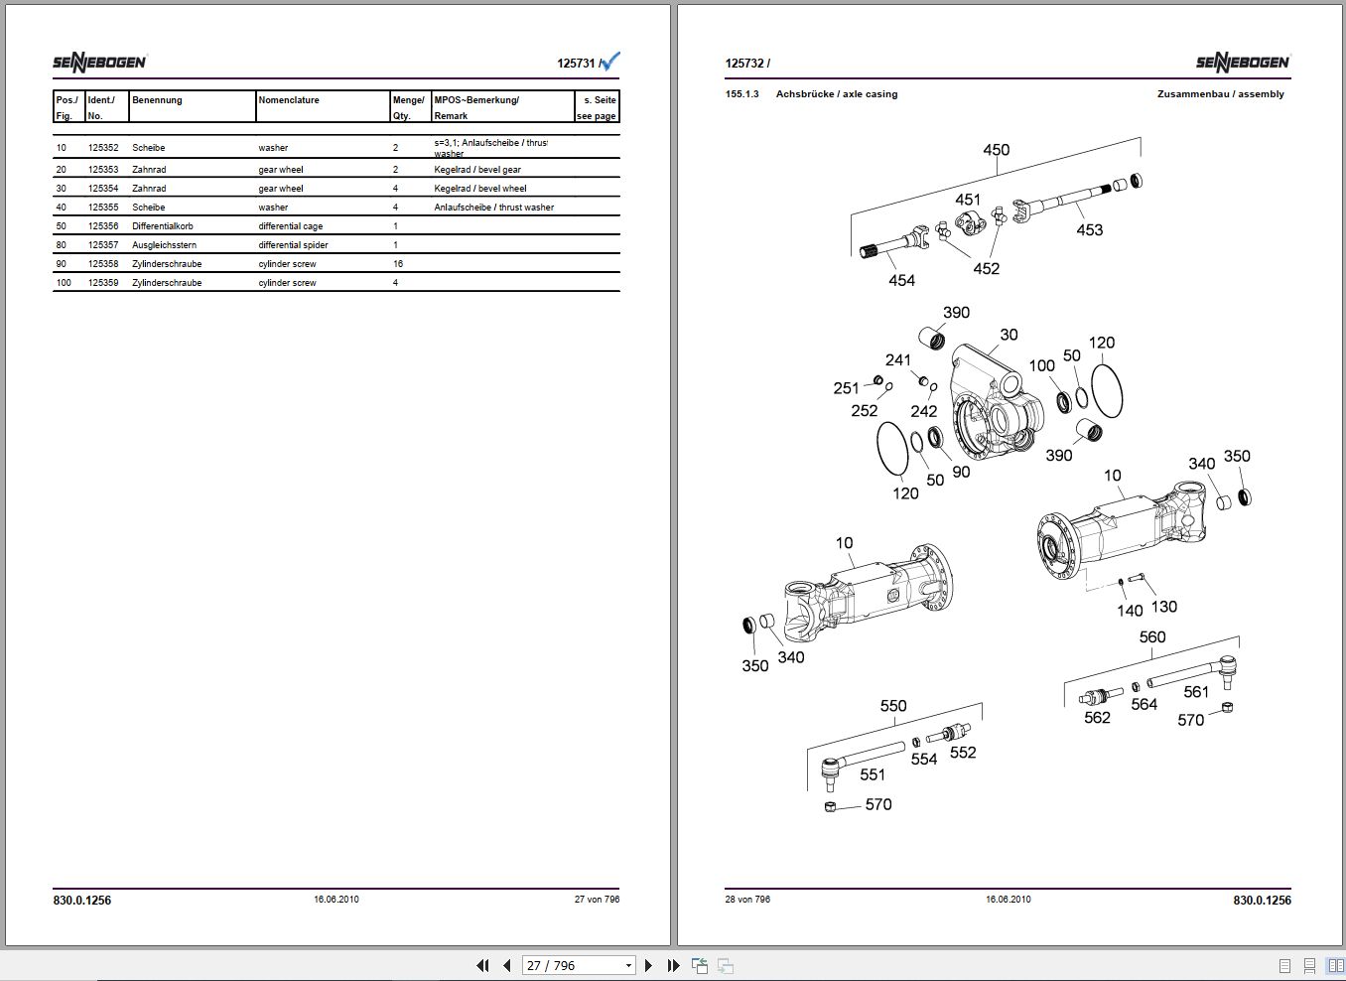
Task: Click part label 100 in diagram
Action: [x=1041, y=366]
